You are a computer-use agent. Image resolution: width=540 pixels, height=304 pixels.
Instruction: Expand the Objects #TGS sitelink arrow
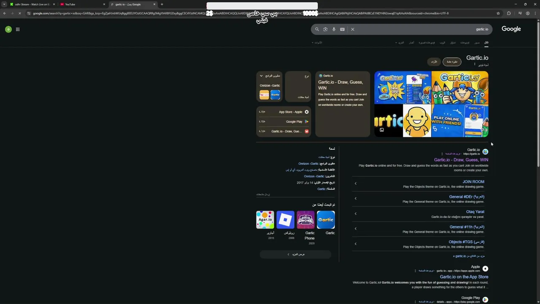pyautogui.click(x=356, y=244)
